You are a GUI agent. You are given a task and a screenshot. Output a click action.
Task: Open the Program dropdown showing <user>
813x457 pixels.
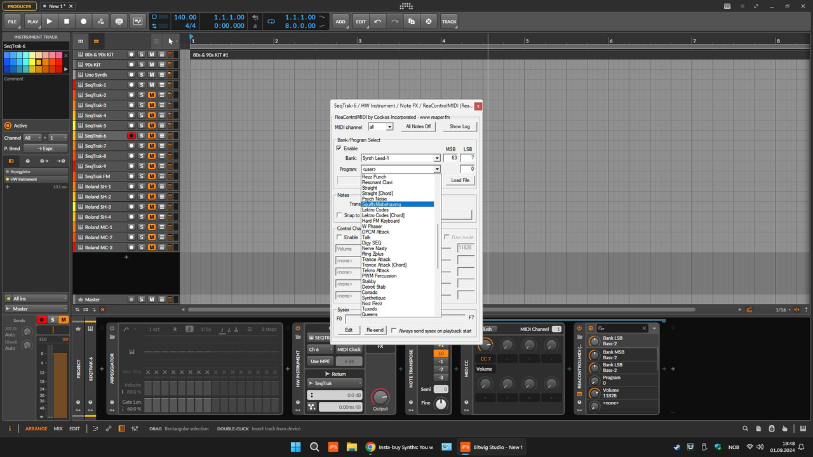pyautogui.click(x=401, y=169)
